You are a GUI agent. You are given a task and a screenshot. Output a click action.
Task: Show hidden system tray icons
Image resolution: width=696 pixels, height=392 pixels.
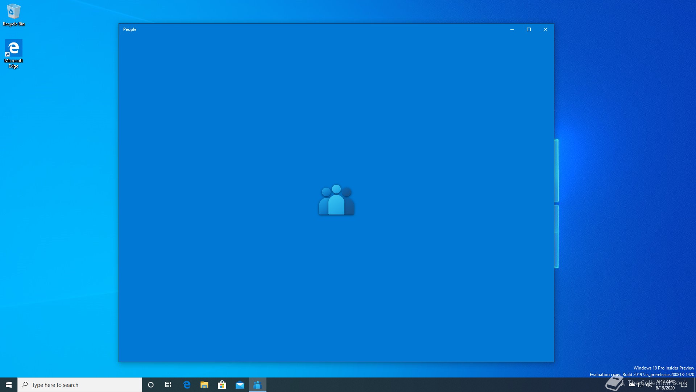(x=623, y=384)
